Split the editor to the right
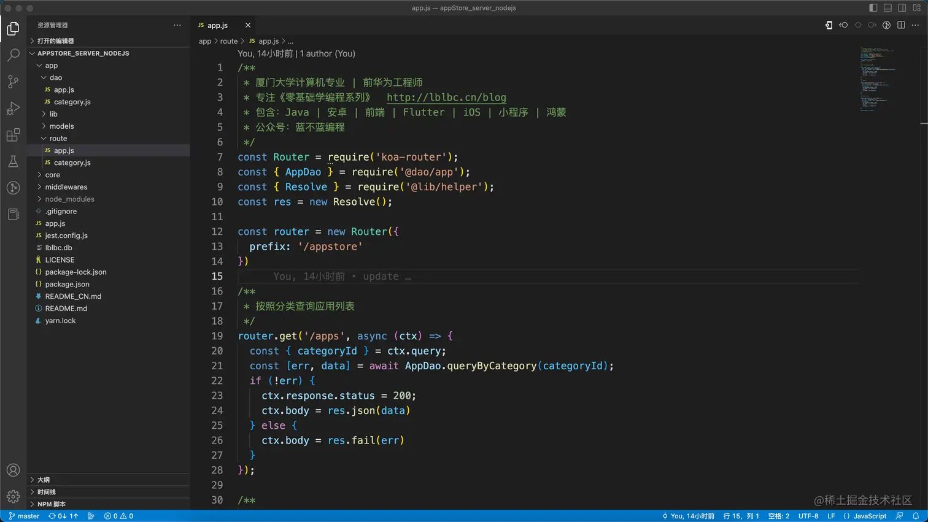This screenshot has height=522, width=928. point(901,25)
